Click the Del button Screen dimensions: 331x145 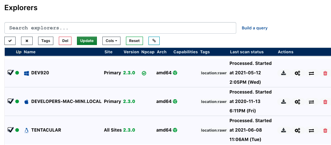pyautogui.click(x=65, y=41)
